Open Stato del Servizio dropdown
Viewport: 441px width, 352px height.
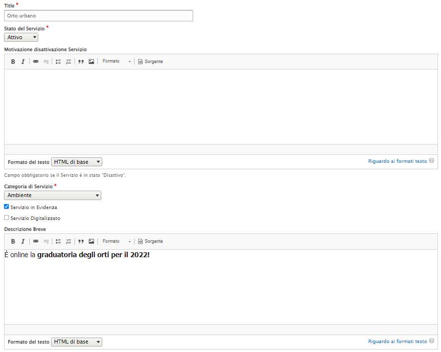point(21,37)
